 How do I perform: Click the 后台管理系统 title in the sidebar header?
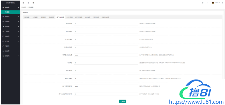coord(11,3)
